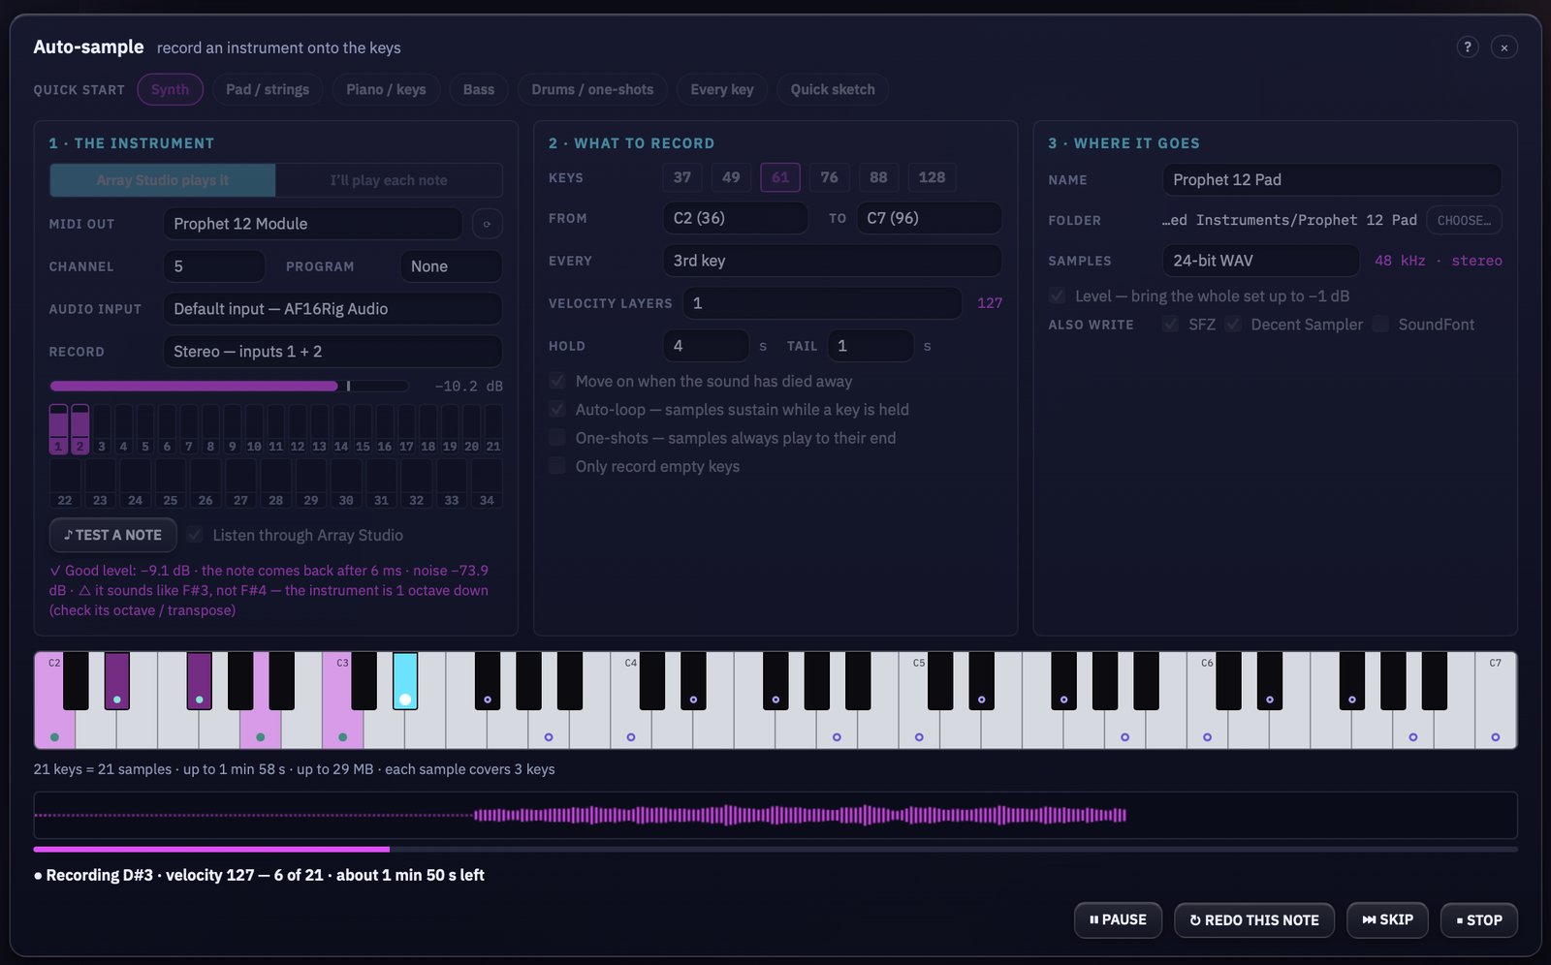Click Test a Note button
This screenshot has width=1551, height=965.
coord(112,535)
